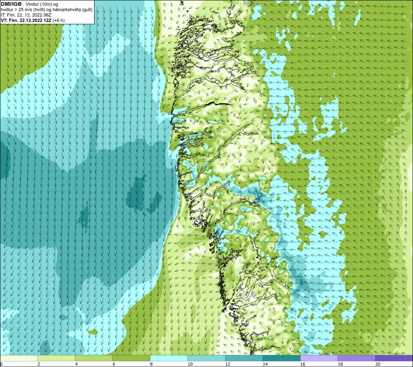Click the '6' label on the wind scale
Viewport: 413px width, 367px height.
tap(114, 364)
